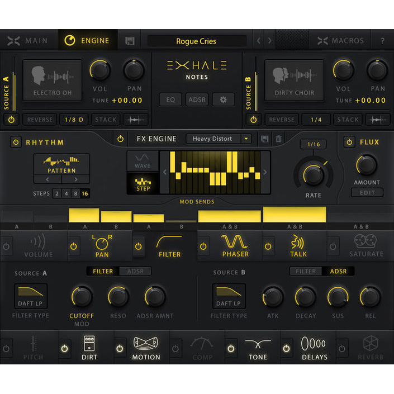Open the Tone effect module
The width and height of the screenshot is (394, 394).
point(258,348)
